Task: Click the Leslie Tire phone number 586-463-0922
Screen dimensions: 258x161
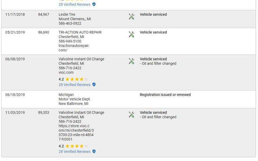Action: (x=70, y=24)
